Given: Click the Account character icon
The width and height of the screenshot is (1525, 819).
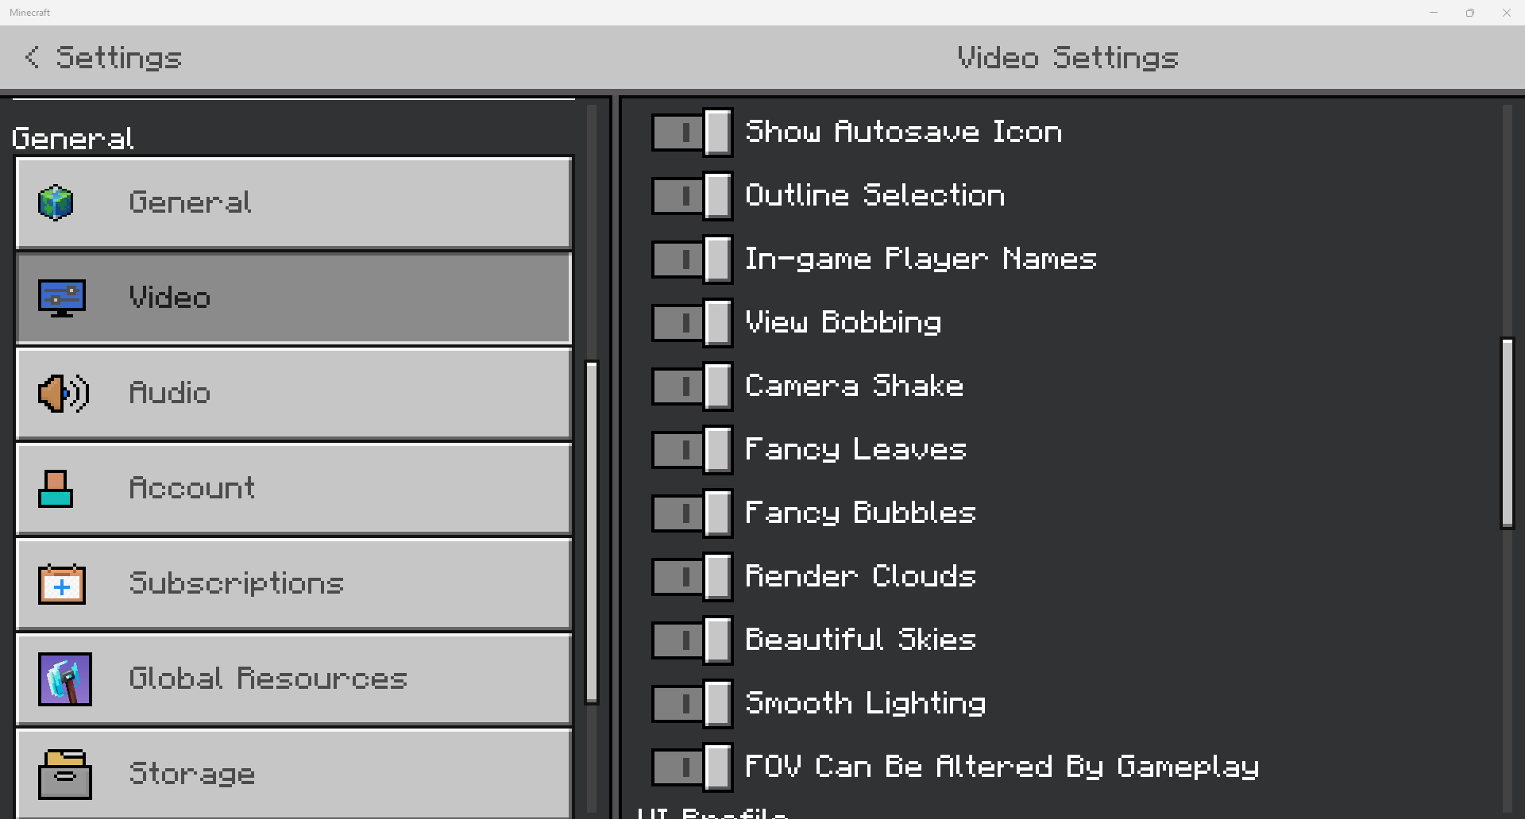Looking at the screenshot, I should 56,488.
